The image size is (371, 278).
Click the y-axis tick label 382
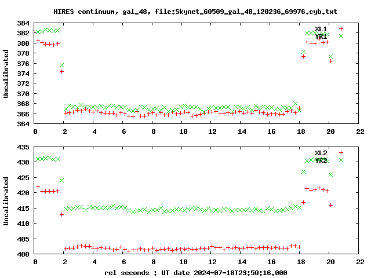[23, 33]
